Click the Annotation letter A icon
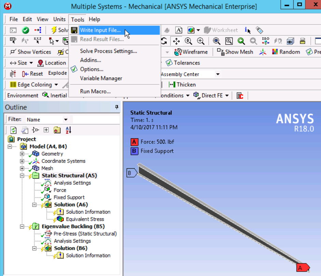 pyautogui.click(x=179, y=30)
